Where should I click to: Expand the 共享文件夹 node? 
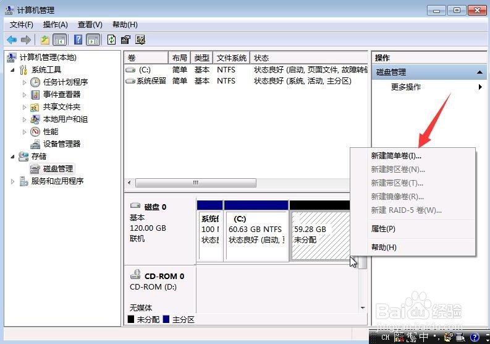coord(24,107)
